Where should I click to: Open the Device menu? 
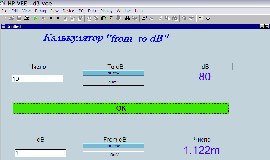(68, 11)
